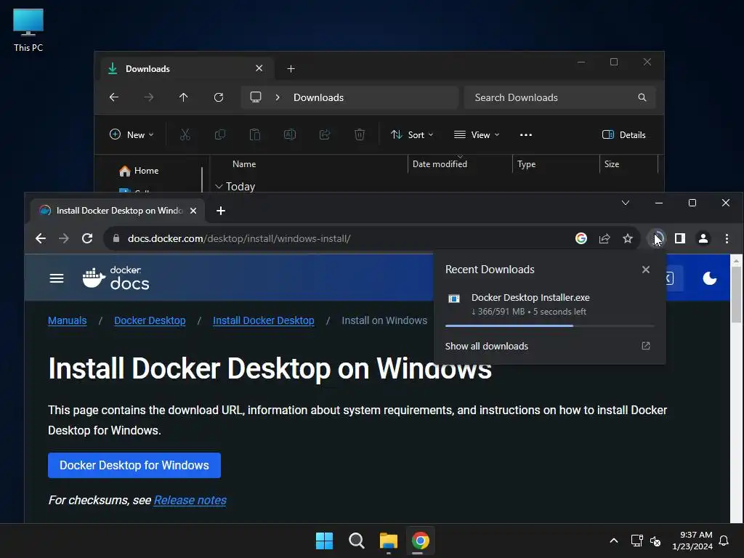Image resolution: width=744 pixels, height=558 pixels.
Task: Close the Recent Downloads popup
Action: (x=646, y=270)
